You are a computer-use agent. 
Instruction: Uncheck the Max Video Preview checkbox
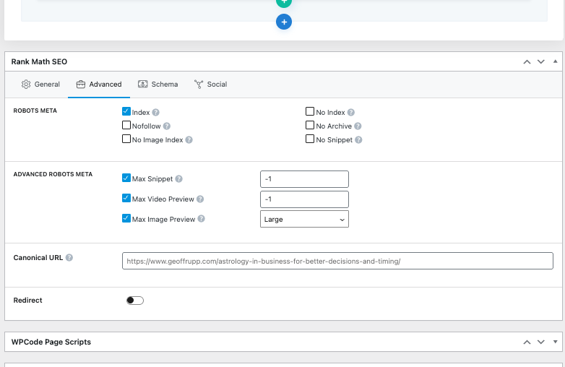(126, 199)
